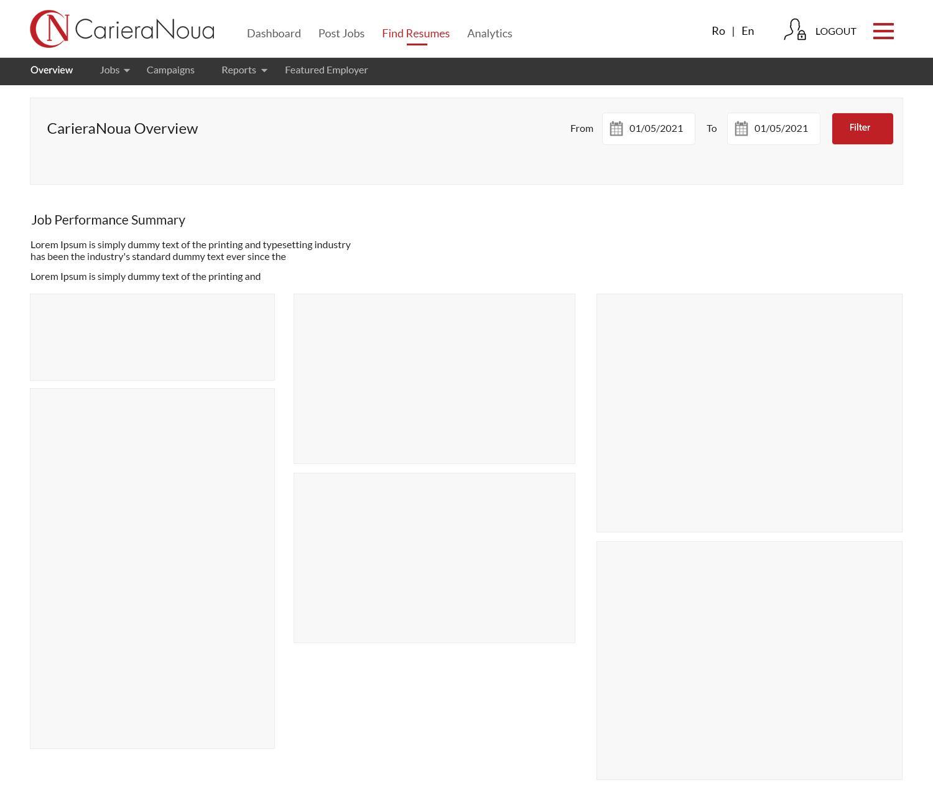Open the Analytics section

click(x=490, y=34)
